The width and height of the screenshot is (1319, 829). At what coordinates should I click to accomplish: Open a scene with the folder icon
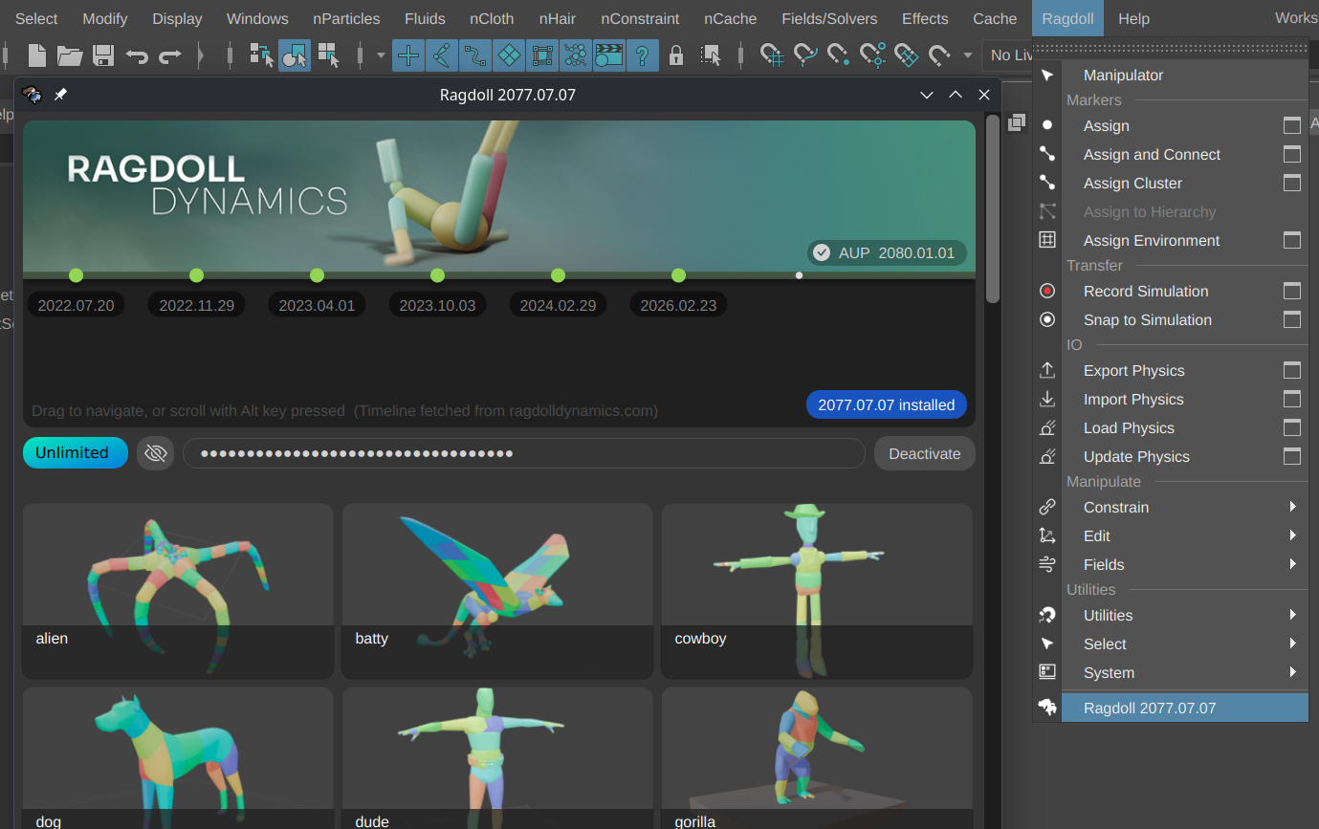[x=70, y=55]
